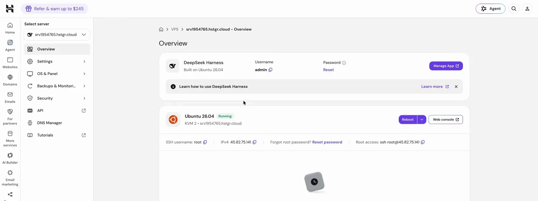Click the Overview page heading
Screen dimensions: 538x201
(x=173, y=43)
